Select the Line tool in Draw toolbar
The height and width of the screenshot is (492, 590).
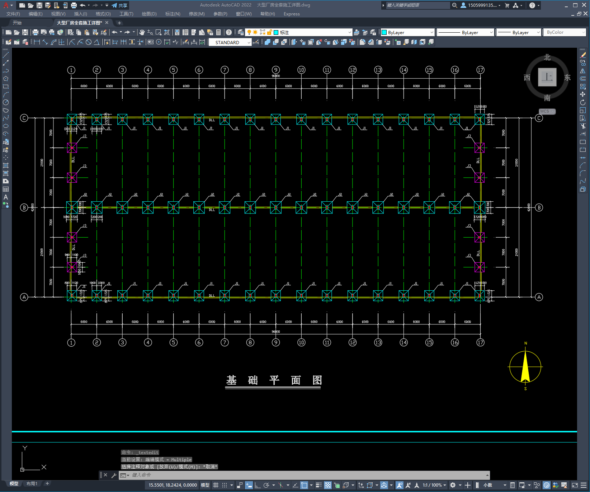tap(6, 55)
